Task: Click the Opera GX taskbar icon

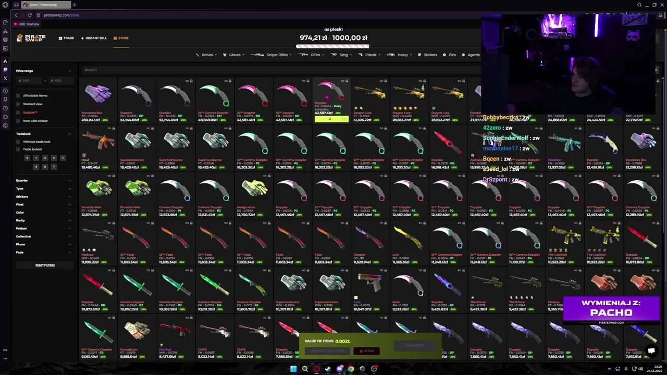Action: 316,369
